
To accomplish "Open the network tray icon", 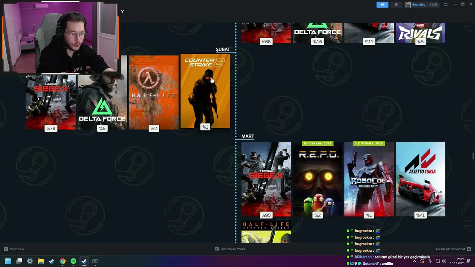I will (438, 261).
